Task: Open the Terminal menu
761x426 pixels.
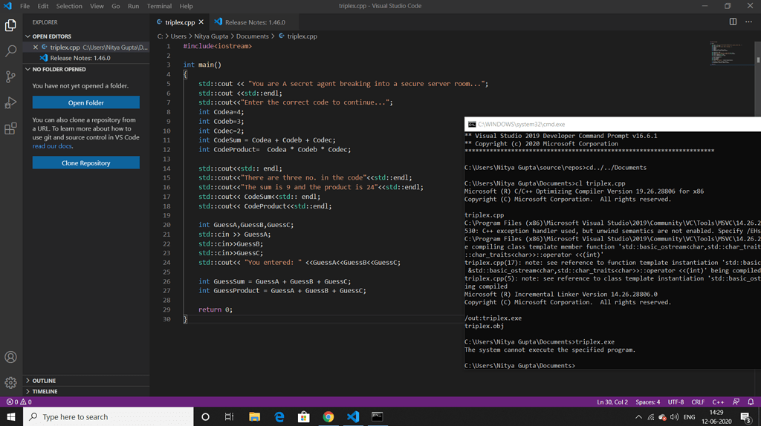Action: pos(159,6)
